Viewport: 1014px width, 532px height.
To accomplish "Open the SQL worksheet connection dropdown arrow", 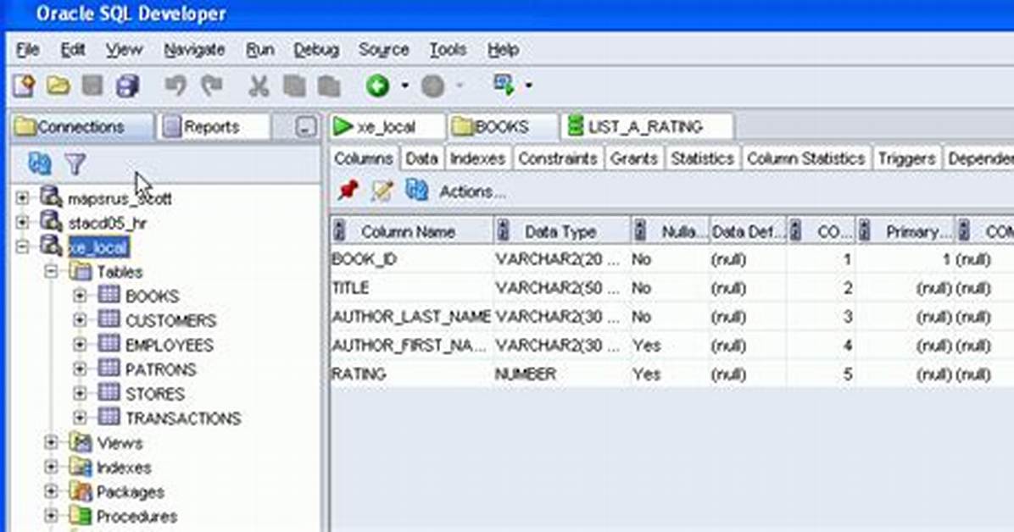I will (x=528, y=86).
